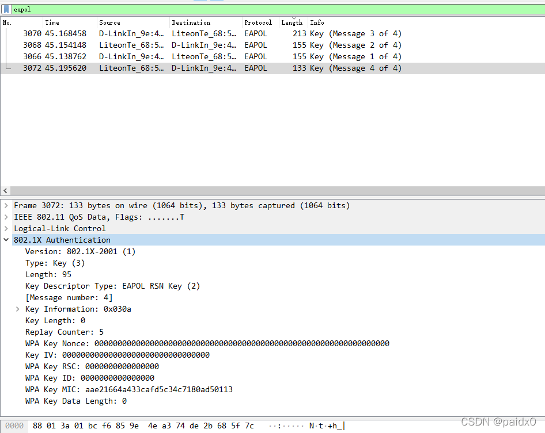Sort packets by the Time column header

tap(70, 22)
